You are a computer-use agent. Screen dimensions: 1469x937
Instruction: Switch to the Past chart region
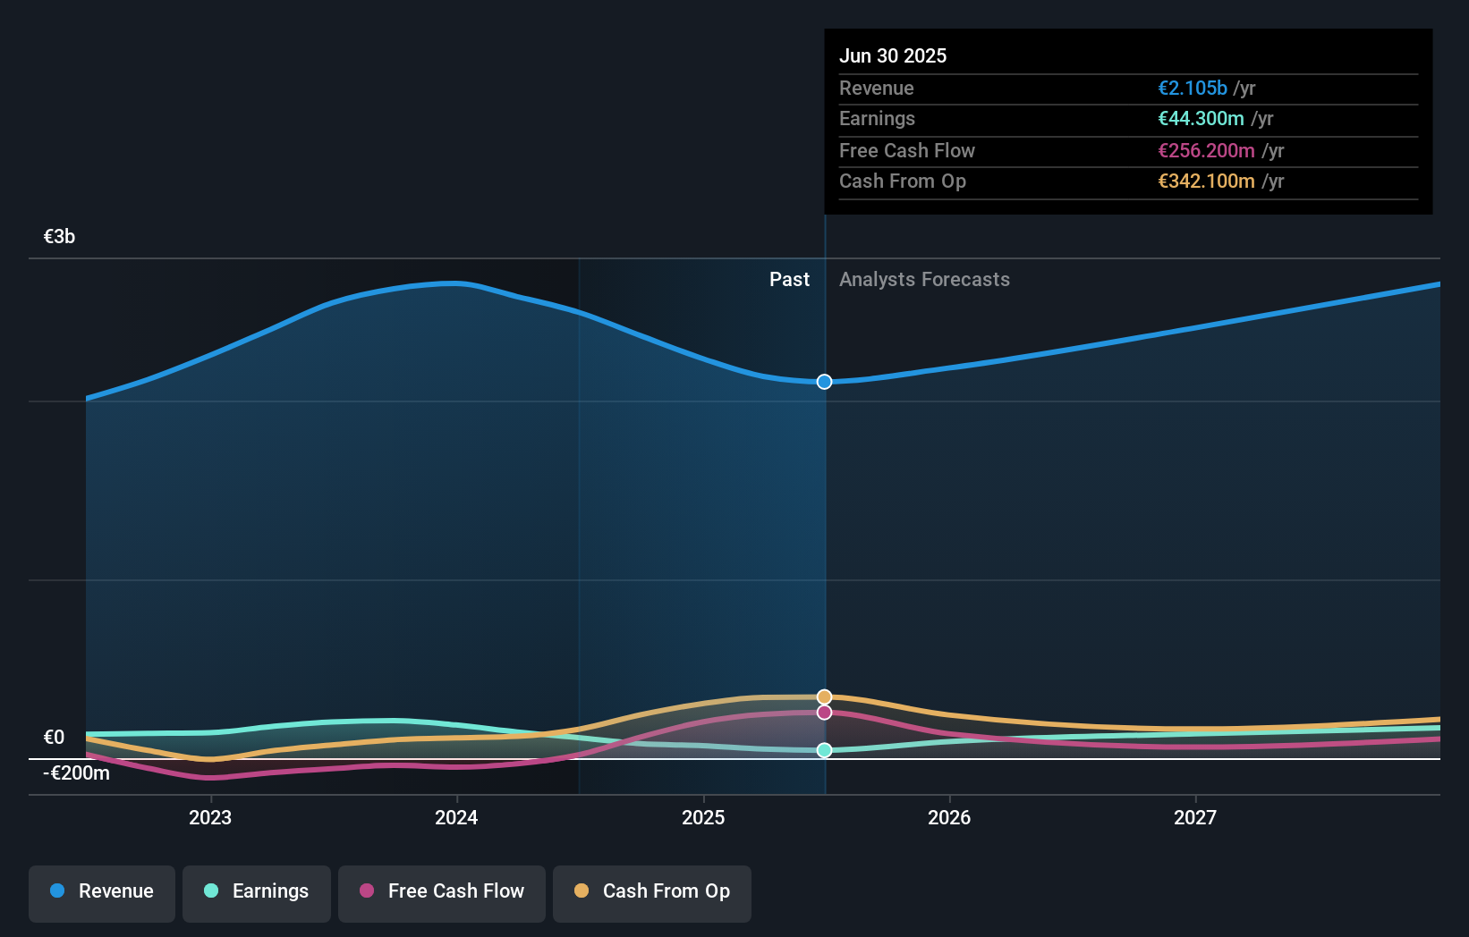point(789,280)
